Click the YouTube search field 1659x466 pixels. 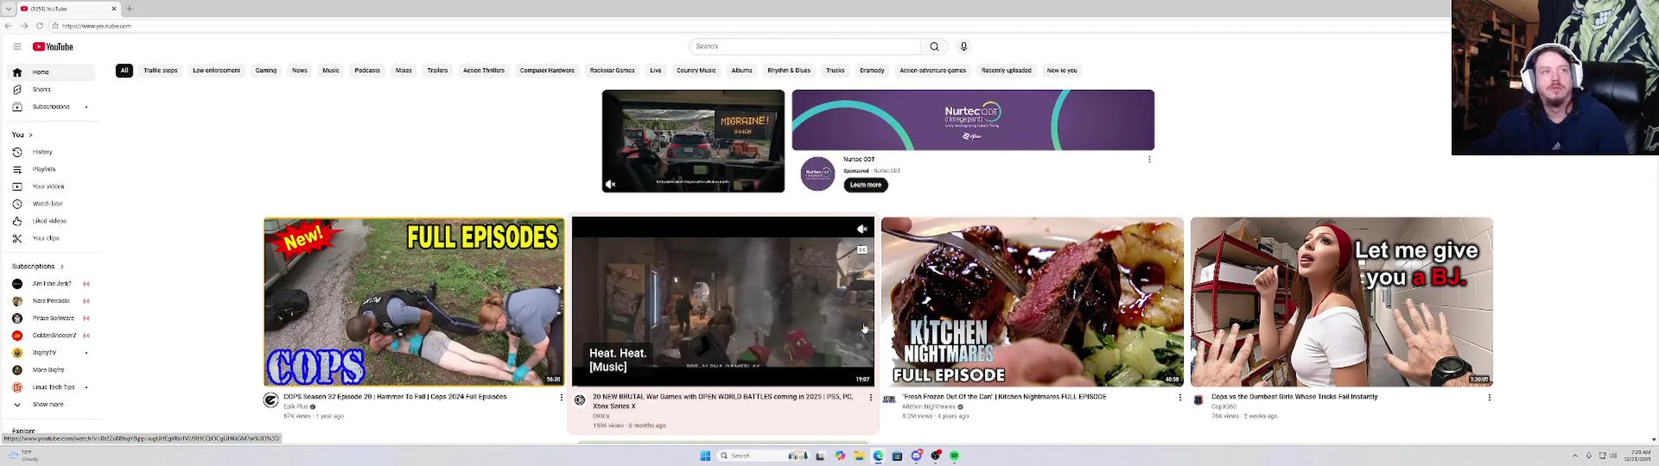pyautogui.click(x=805, y=47)
